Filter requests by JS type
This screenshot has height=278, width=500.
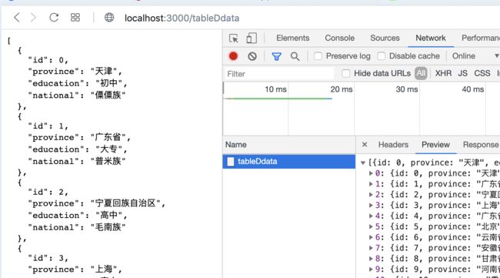(x=462, y=73)
